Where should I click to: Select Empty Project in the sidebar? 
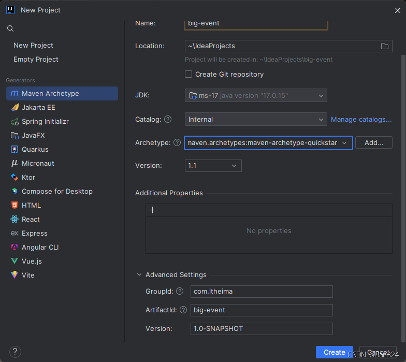36,59
